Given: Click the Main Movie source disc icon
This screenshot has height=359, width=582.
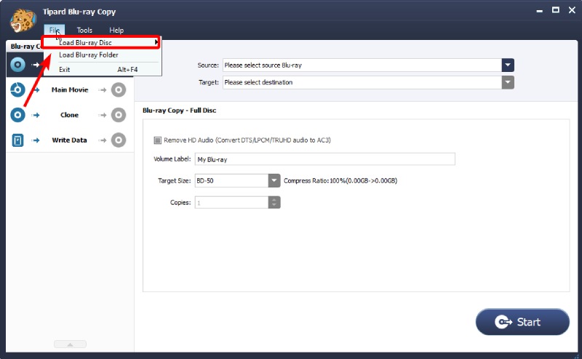Looking at the screenshot, I should [x=17, y=90].
